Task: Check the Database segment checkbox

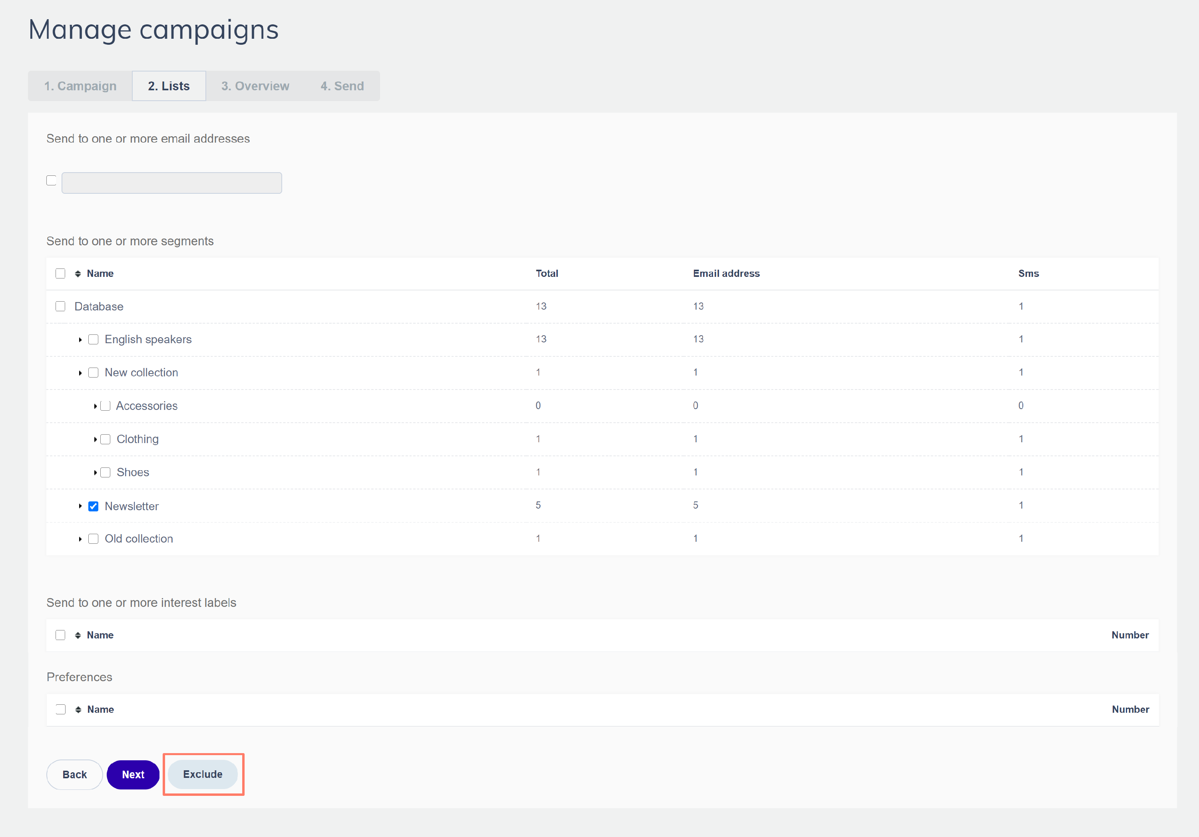Action: [x=61, y=306]
